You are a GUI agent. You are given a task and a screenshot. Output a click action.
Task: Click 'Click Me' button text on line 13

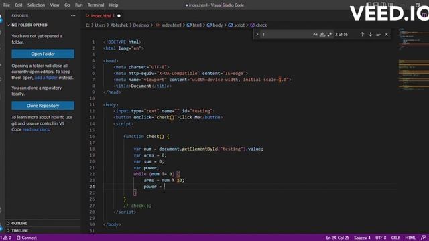pyautogui.click(x=190, y=118)
